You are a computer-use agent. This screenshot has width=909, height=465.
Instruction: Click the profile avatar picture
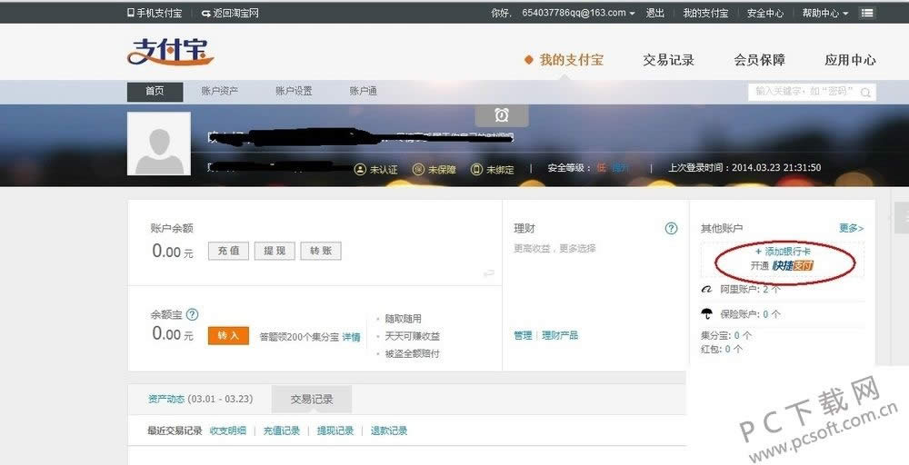click(159, 143)
